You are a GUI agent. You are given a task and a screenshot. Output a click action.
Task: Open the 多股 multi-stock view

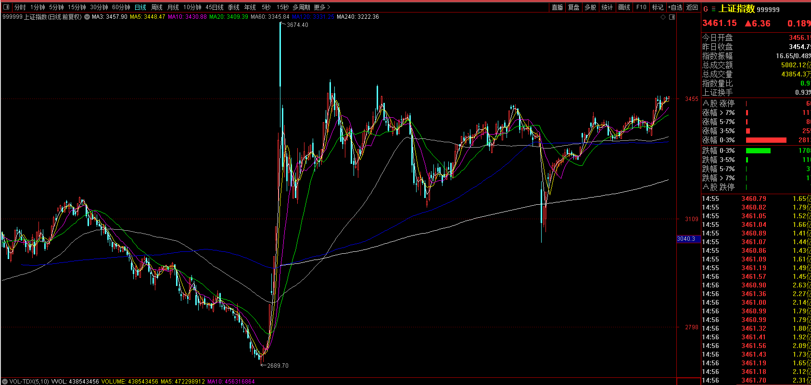(590, 7)
